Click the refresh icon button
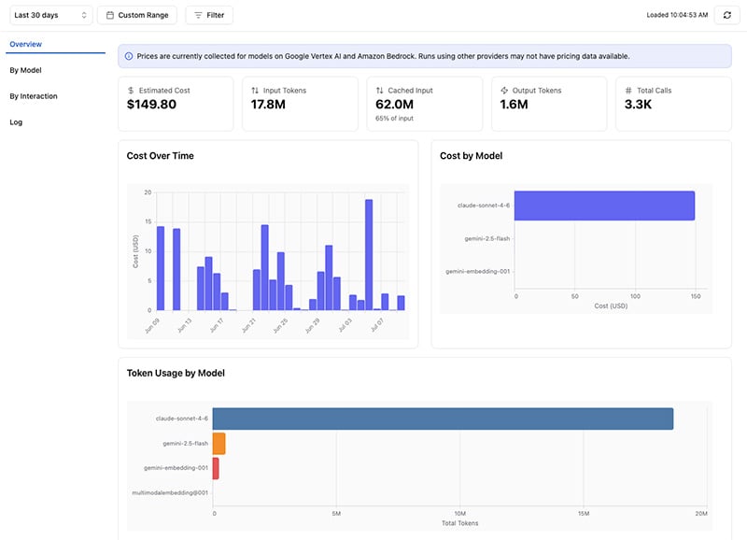The width and height of the screenshot is (747, 540). point(727,15)
